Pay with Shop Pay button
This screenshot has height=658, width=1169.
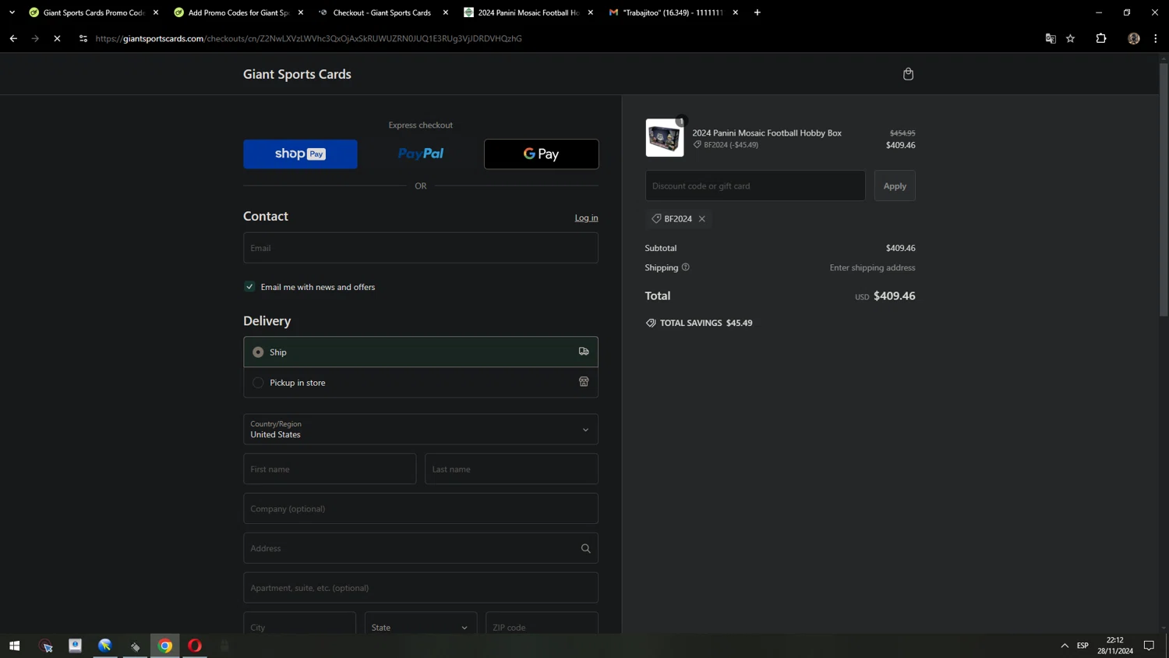coord(300,154)
